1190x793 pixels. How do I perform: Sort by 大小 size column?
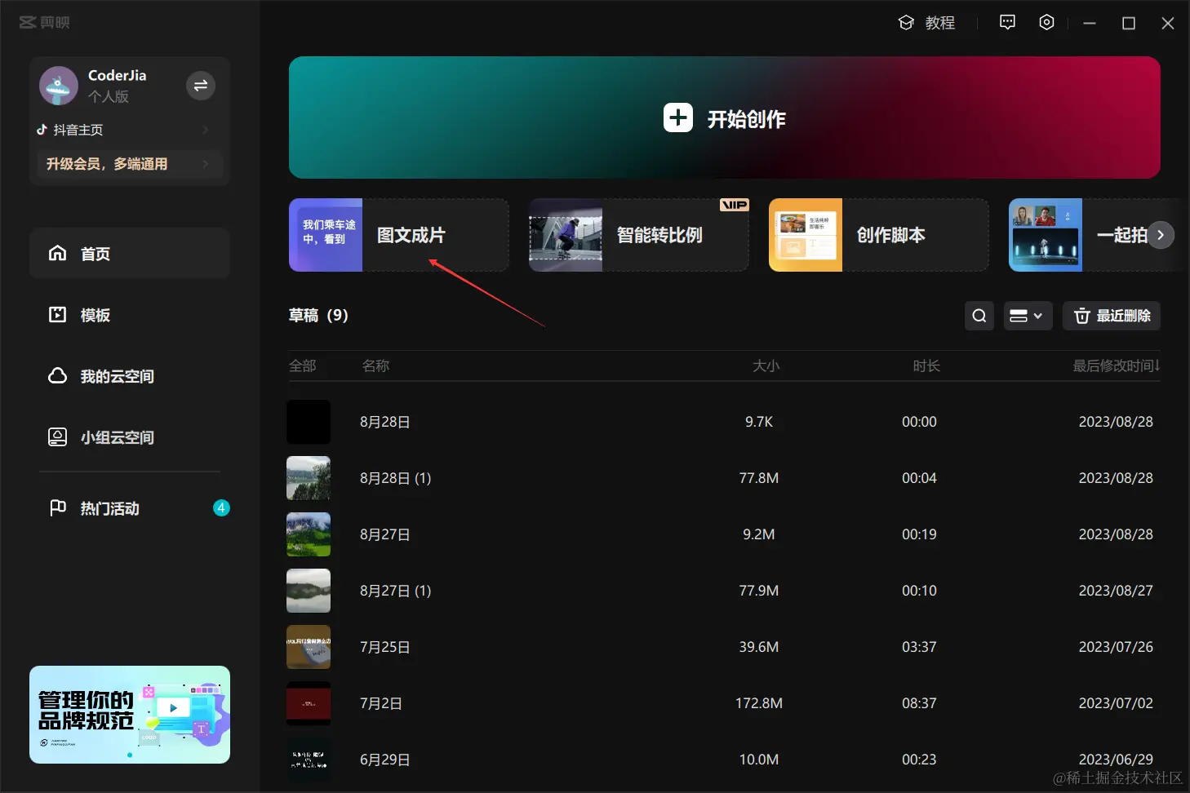pyautogui.click(x=766, y=365)
